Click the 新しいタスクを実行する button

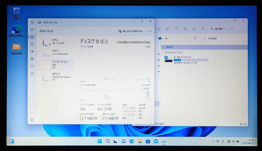pyautogui.click(x=131, y=31)
